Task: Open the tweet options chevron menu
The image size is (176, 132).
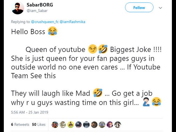Action: coord(160,8)
